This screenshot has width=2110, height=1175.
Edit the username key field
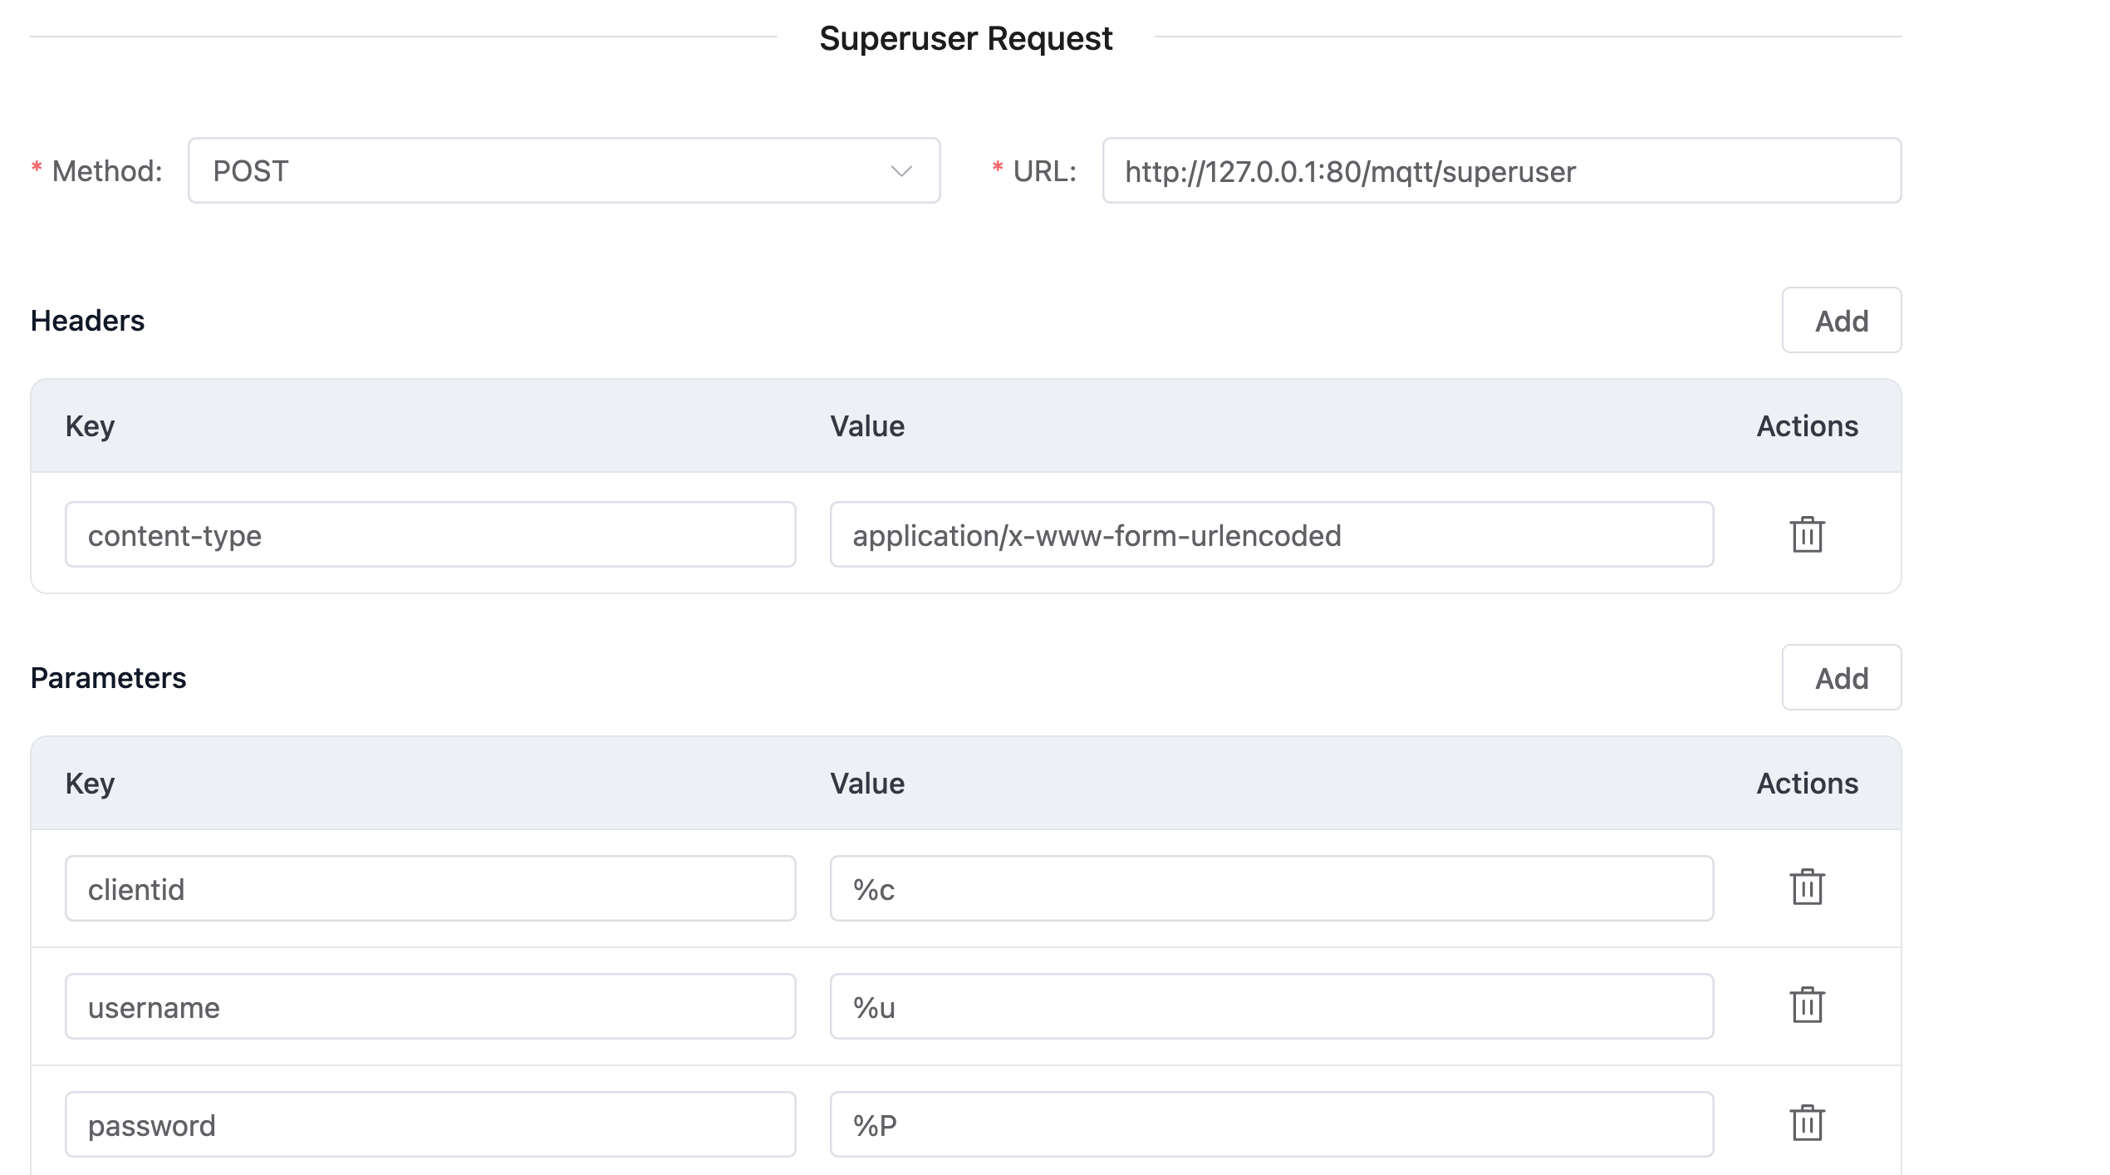click(430, 1006)
